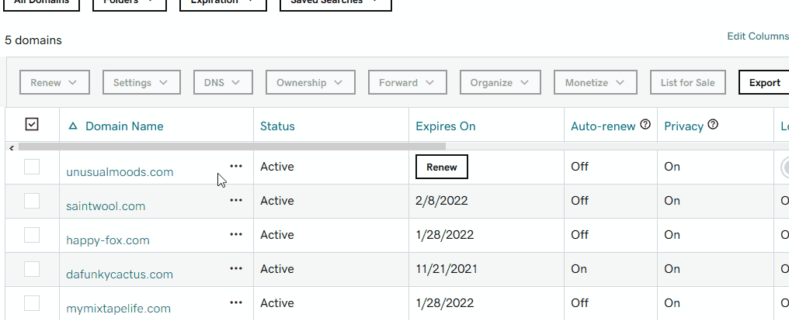Check the box for unusualmoods.com
The image size is (789, 321).
pos(32,166)
